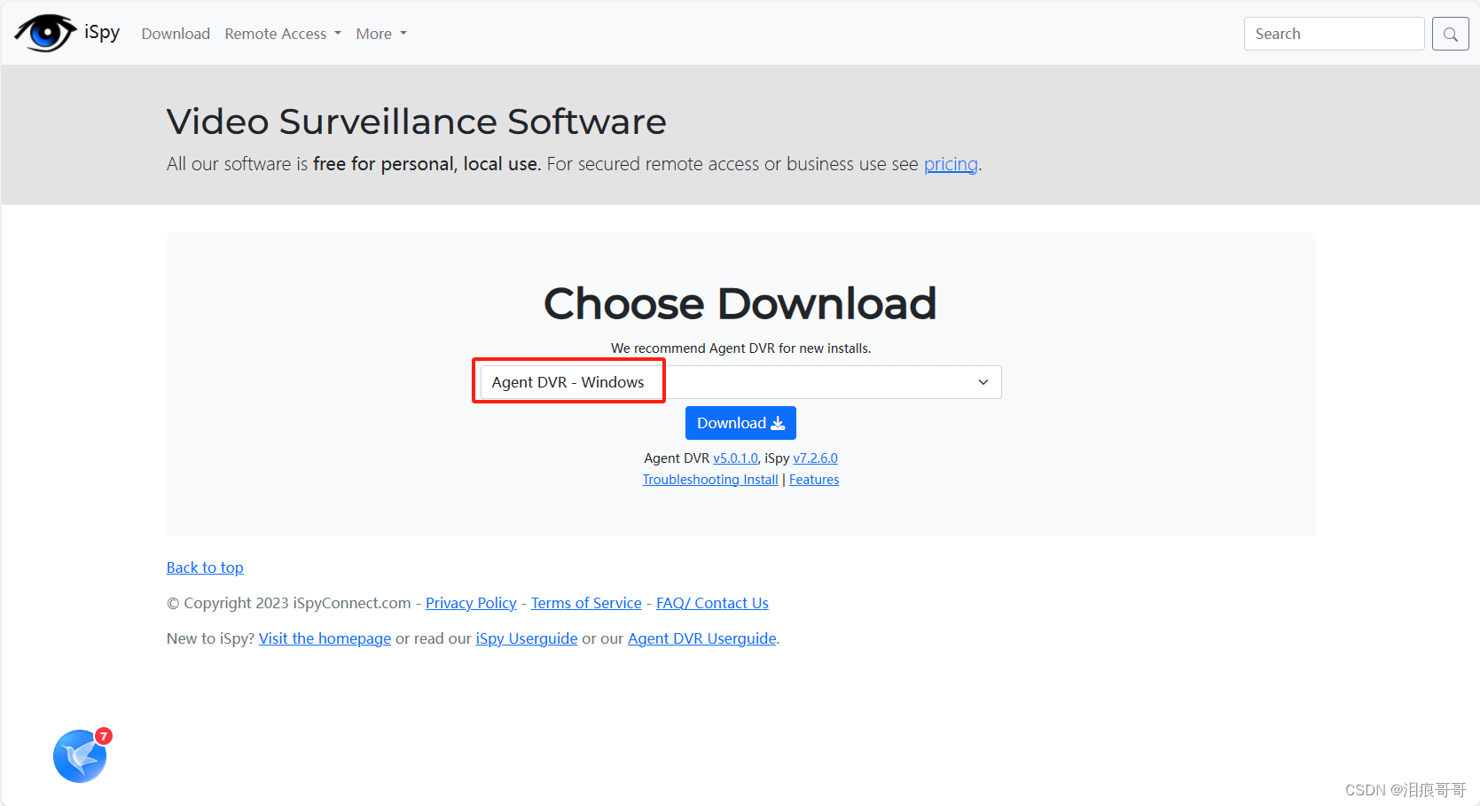Focus the Search input field
The image size is (1480, 806).
(1334, 34)
